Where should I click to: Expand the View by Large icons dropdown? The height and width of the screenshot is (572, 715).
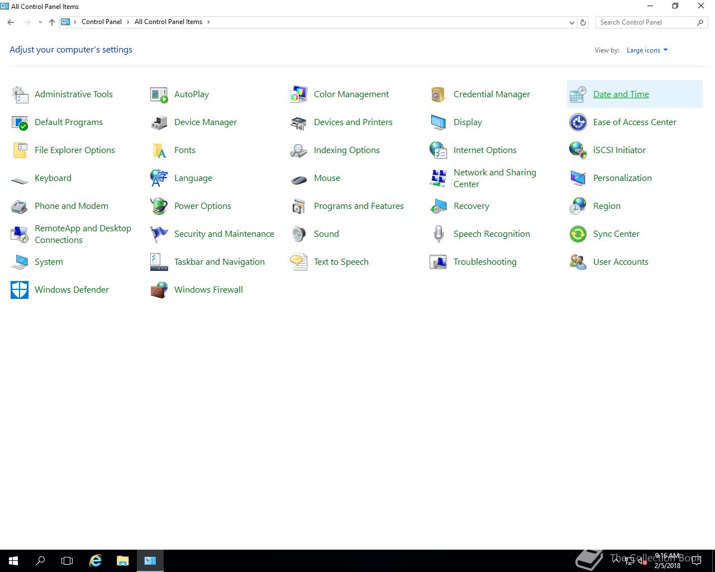pyautogui.click(x=647, y=50)
